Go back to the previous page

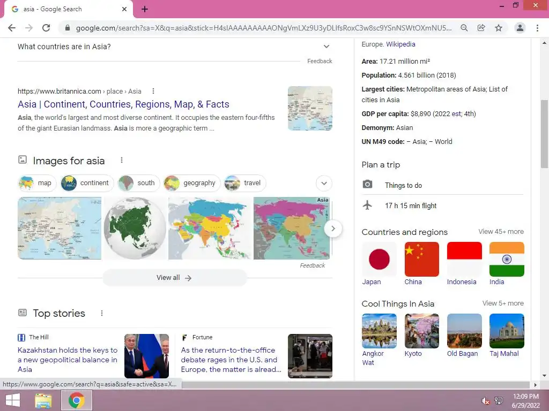(x=12, y=28)
